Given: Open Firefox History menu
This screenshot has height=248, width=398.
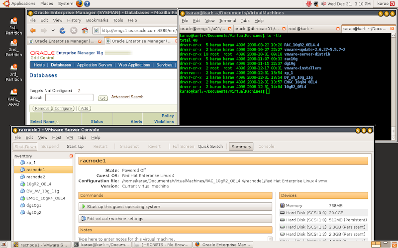Looking at the screenshot, I should [74, 20].
